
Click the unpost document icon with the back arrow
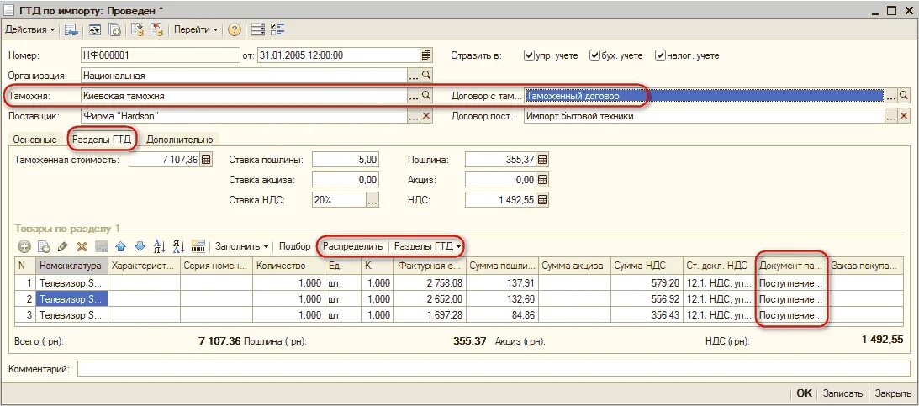[x=157, y=29]
